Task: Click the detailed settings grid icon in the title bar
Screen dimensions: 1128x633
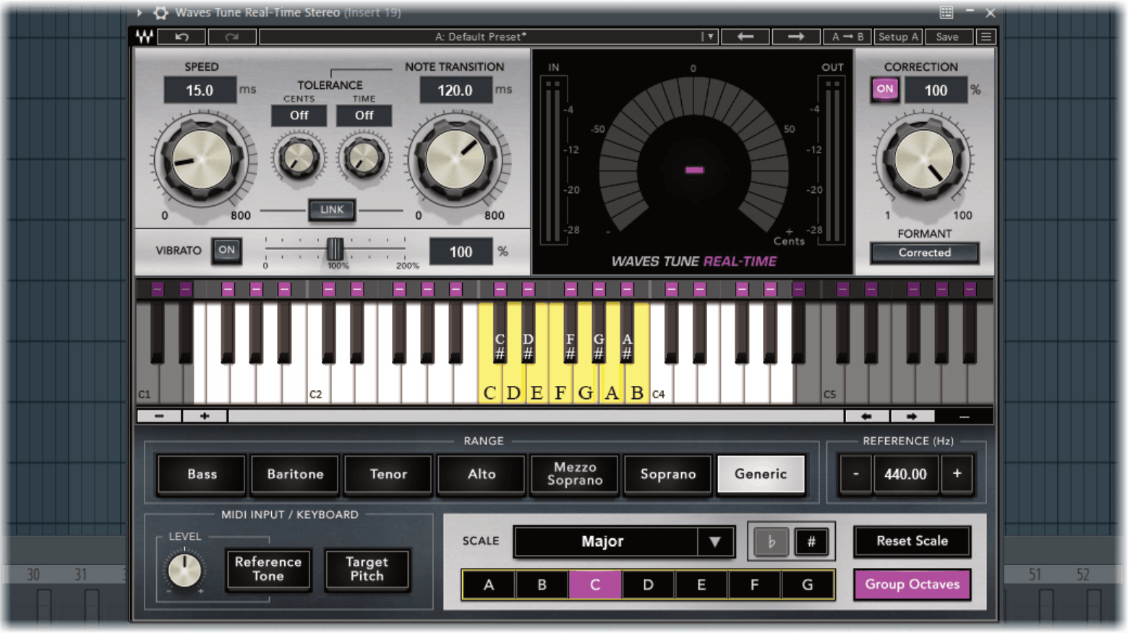Action: pyautogui.click(x=946, y=12)
